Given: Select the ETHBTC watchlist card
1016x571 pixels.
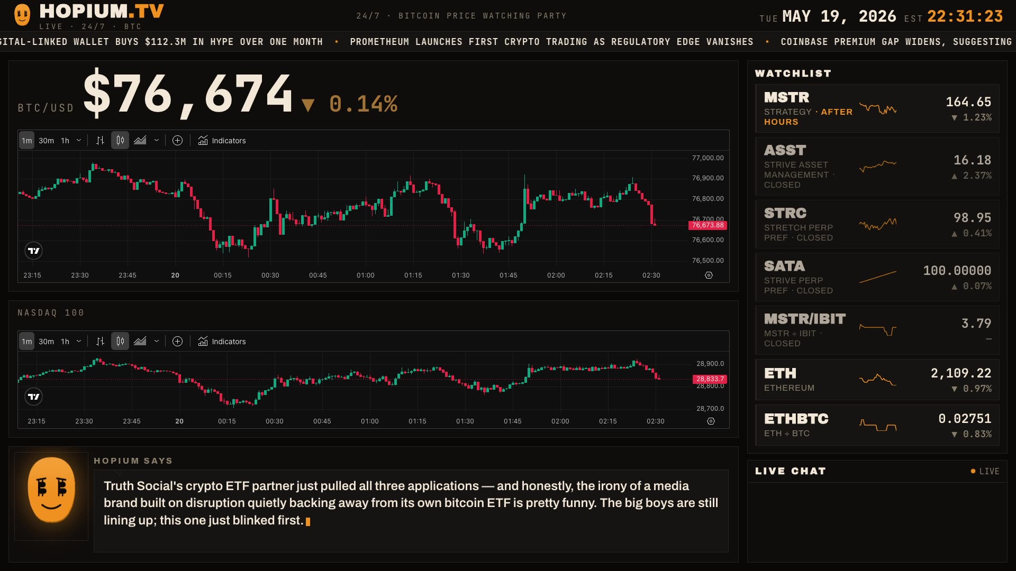Looking at the screenshot, I should [x=877, y=425].
